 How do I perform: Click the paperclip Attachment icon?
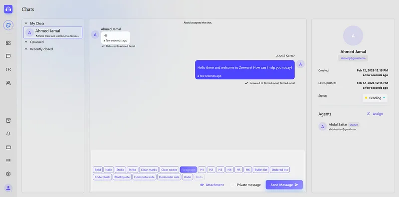point(202,185)
